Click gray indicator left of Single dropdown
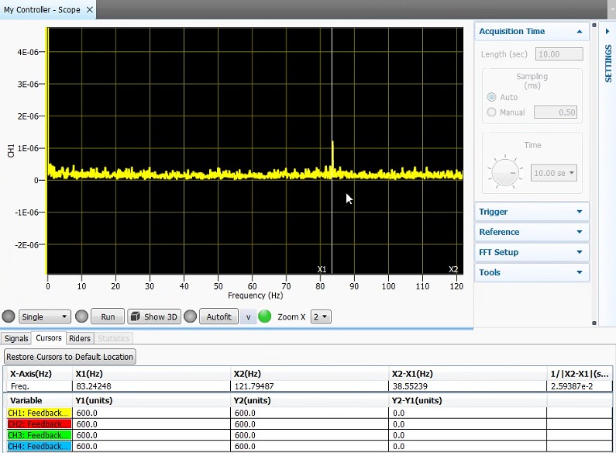The width and height of the screenshot is (616, 453). (9, 316)
